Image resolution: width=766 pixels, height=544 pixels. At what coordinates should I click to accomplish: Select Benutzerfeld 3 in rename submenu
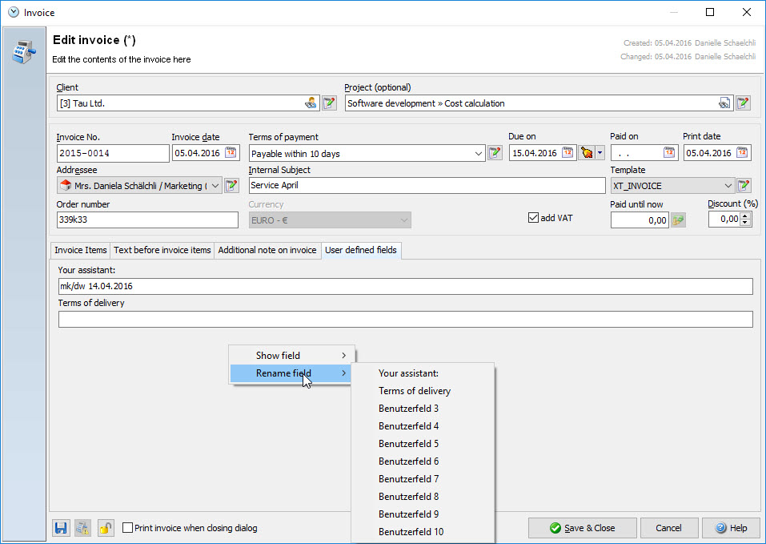pos(408,409)
